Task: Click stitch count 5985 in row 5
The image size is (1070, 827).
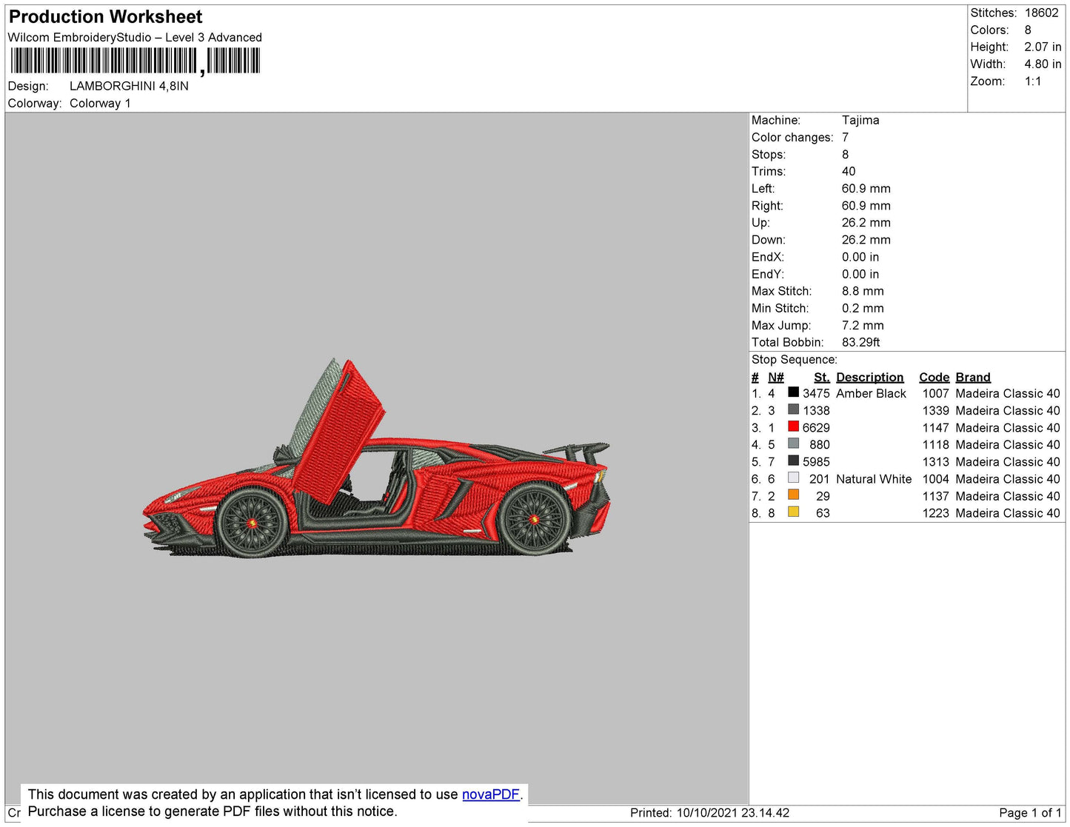Action: [x=816, y=462]
